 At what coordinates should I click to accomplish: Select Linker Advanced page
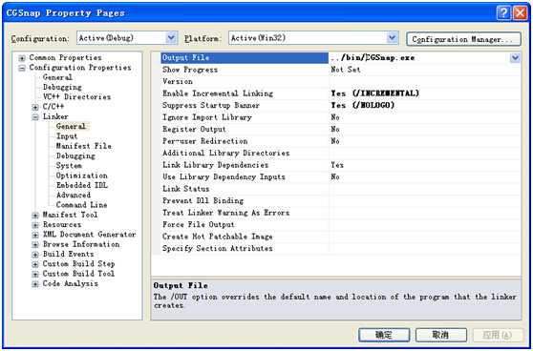74,196
